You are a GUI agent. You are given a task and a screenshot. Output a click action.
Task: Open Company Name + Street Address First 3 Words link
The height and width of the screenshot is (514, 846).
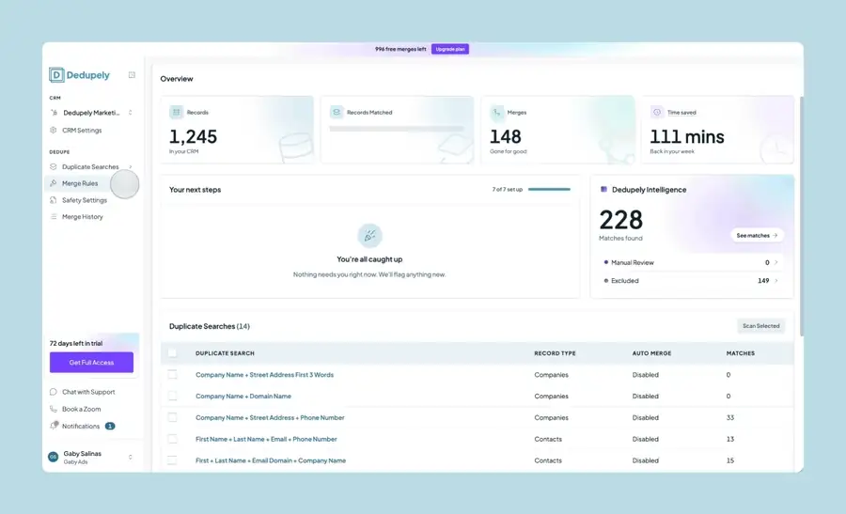264,374
